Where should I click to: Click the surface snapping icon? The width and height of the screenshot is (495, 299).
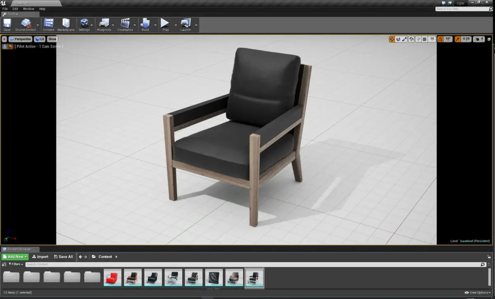pos(418,39)
